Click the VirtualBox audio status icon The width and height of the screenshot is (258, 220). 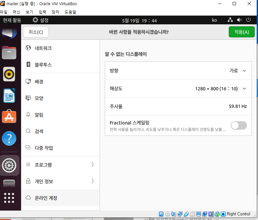coord(174,214)
